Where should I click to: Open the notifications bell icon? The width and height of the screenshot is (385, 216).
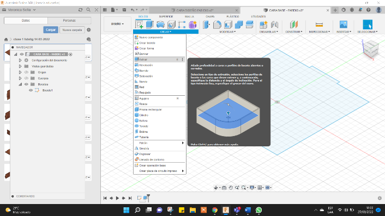point(360,10)
